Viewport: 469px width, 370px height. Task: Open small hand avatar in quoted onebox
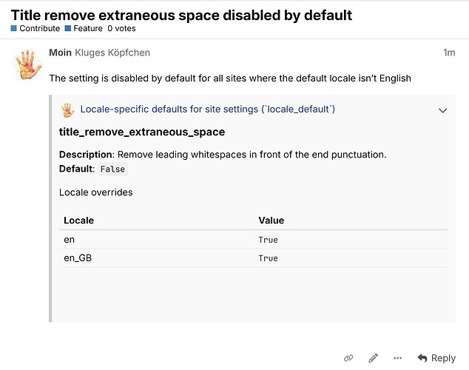click(x=67, y=110)
